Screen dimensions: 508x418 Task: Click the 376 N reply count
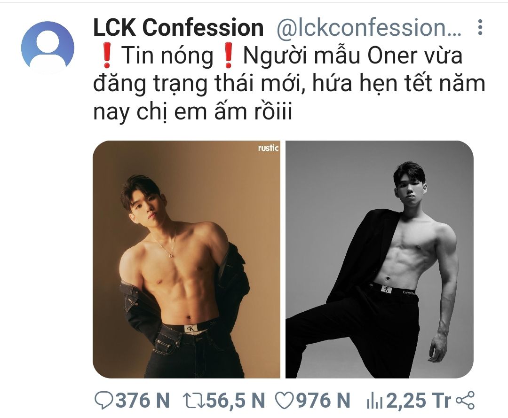143,401
